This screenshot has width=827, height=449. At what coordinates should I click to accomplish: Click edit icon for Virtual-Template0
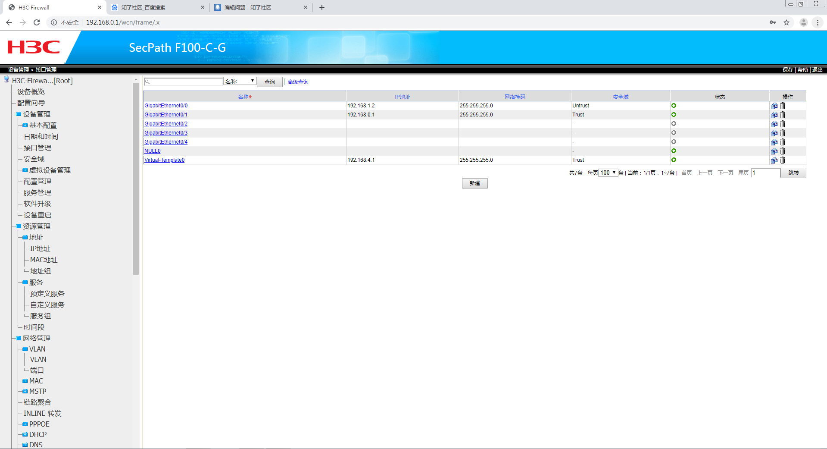774,160
